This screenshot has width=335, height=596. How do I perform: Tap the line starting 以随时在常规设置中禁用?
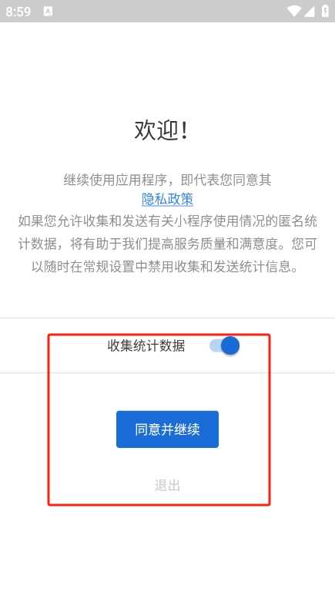coord(165,267)
